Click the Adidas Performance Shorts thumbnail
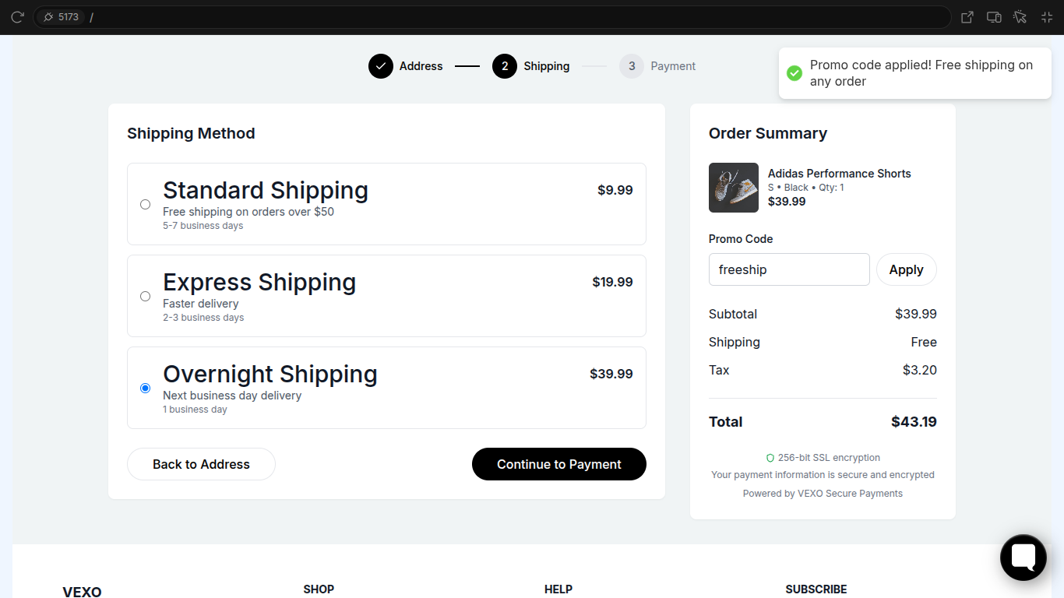The width and height of the screenshot is (1064, 598). (x=733, y=187)
